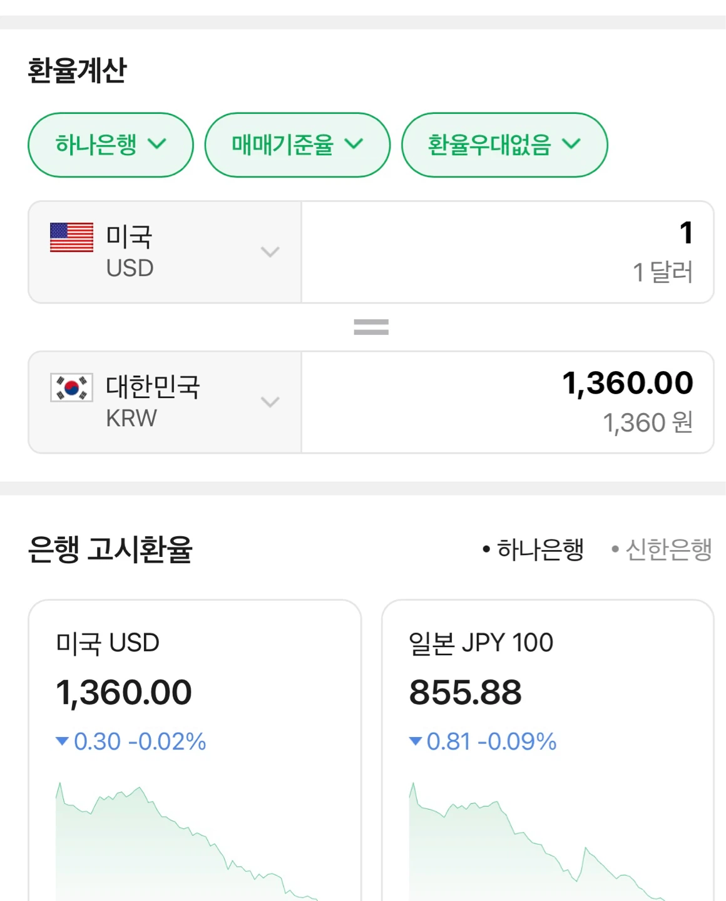Expand the 미국 USD currency selector
The width and height of the screenshot is (726, 901).
point(165,252)
